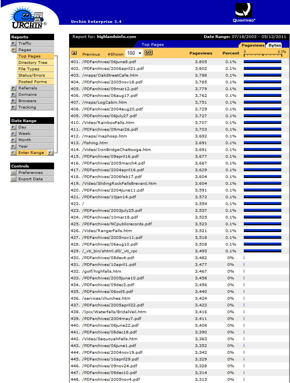Select the Week date range radio
Viewport: 290px width, 383px height.
[14, 134]
